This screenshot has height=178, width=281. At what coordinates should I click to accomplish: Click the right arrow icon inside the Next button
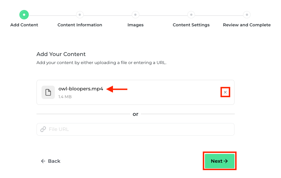[226, 161]
